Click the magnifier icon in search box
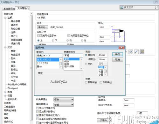Screen dimensions: 159x124 coord(156,7)
